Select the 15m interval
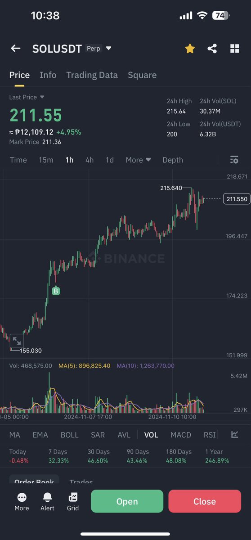This screenshot has height=540, width=251. [46, 160]
